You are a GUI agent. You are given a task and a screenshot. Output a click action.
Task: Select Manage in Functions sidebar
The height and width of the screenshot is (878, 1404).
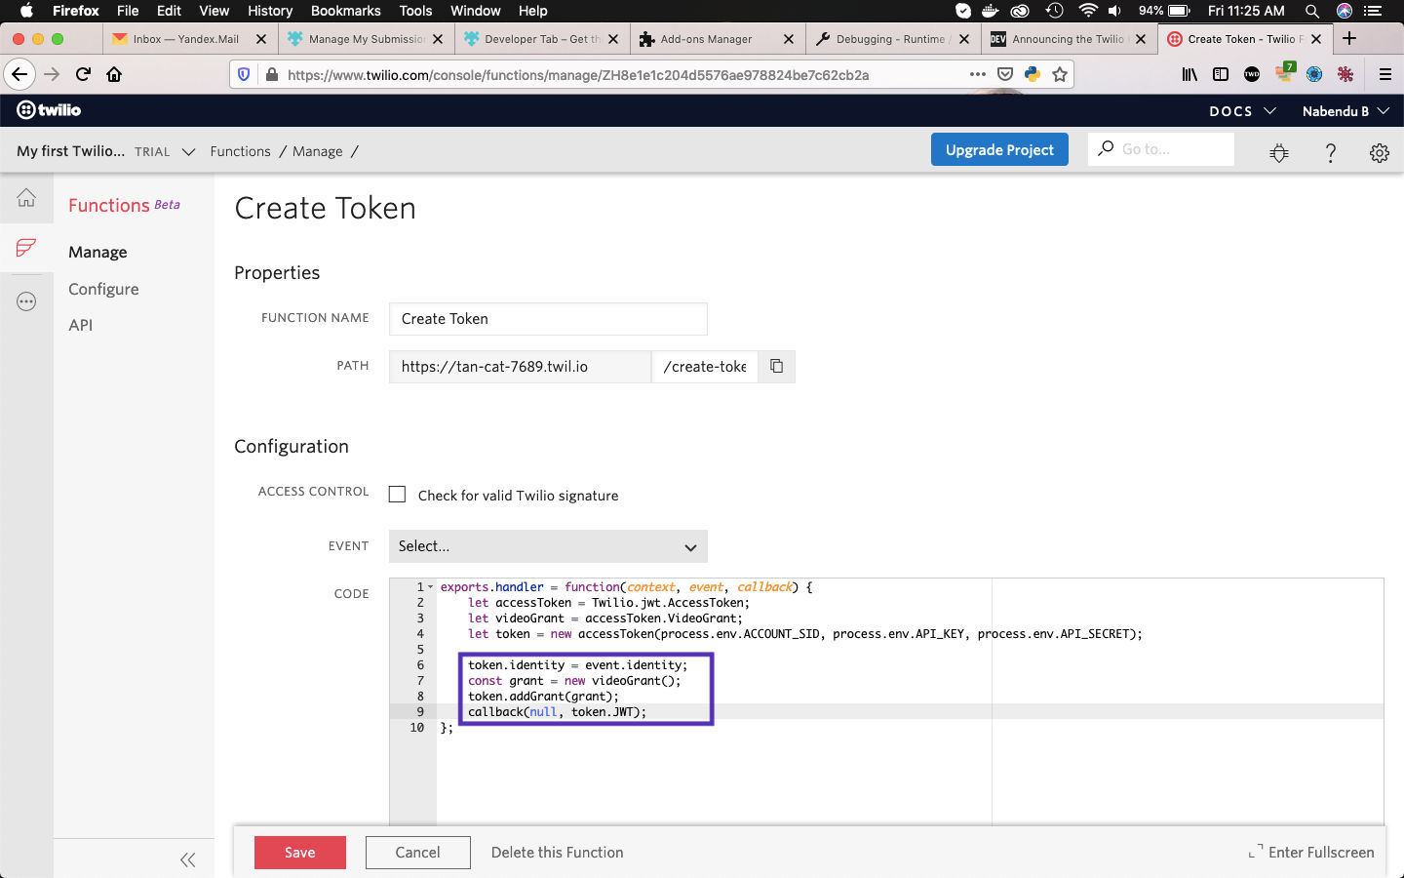point(97,252)
